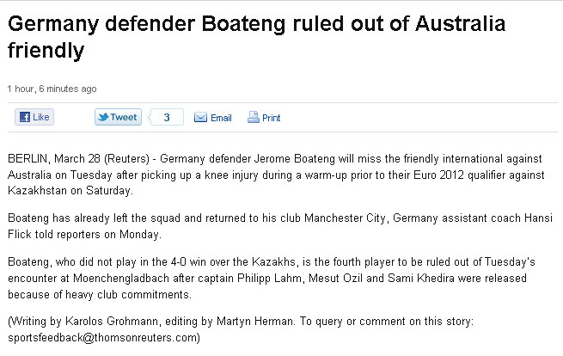
Task: Click the printer Print icon
Action: (253, 117)
